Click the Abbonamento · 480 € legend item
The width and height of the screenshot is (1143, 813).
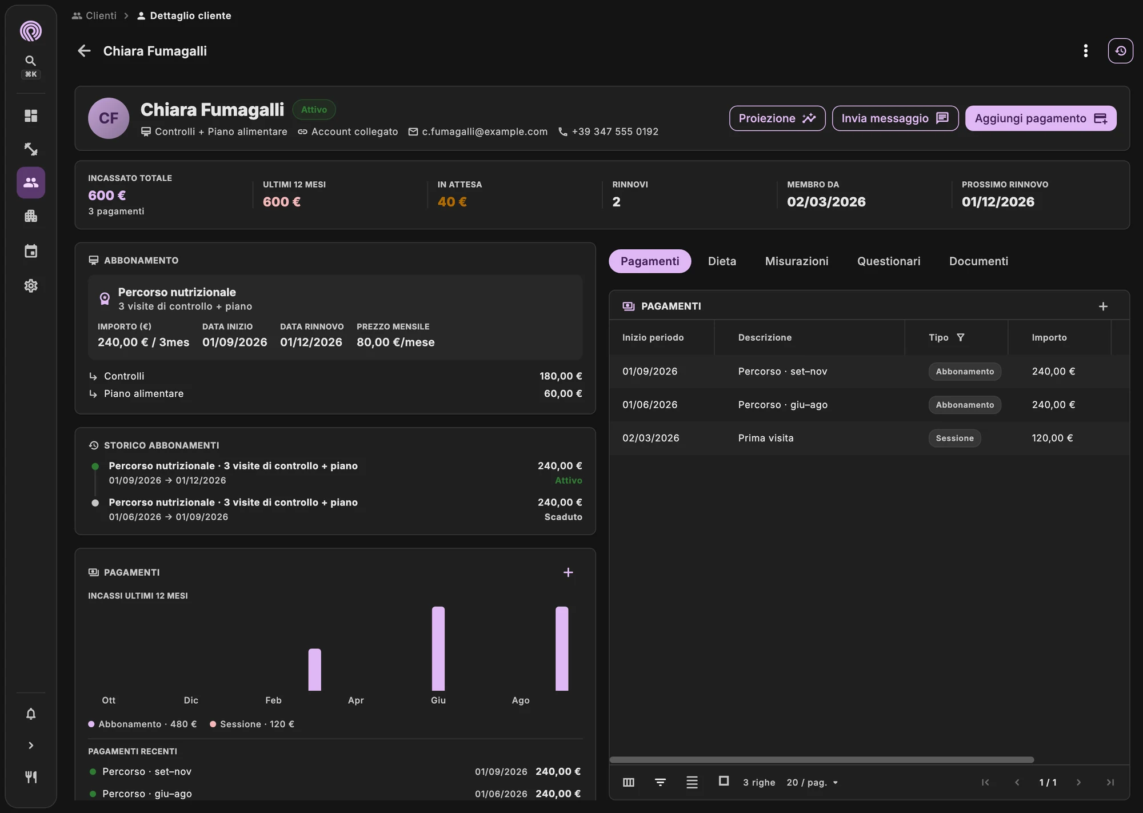pyautogui.click(x=142, y=724)
